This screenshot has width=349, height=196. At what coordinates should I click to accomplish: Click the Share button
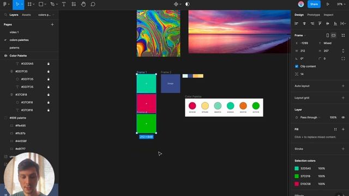point(314,4)
